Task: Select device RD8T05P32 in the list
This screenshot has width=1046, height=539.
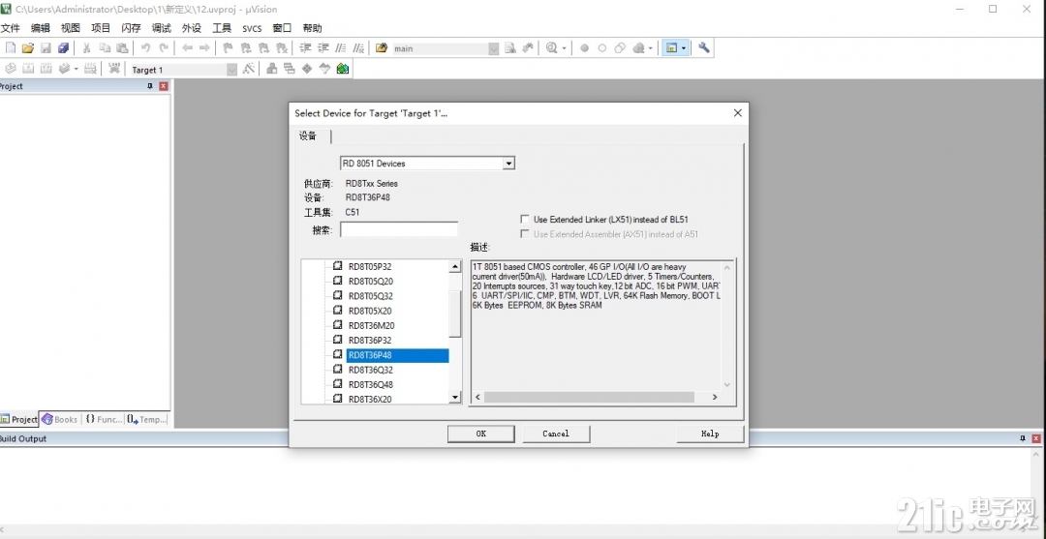Action: pyautogui.click(x=370, y=266)
